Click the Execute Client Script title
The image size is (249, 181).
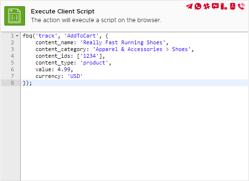point(63,12)
